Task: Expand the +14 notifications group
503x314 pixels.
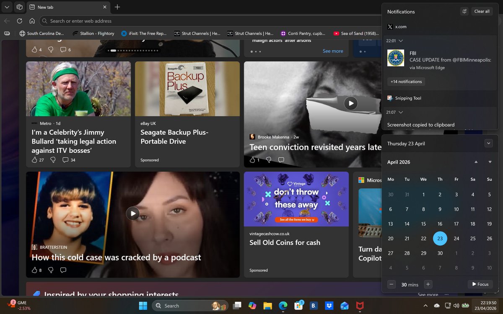Action: pyautogui.click(x=406, y=82)
